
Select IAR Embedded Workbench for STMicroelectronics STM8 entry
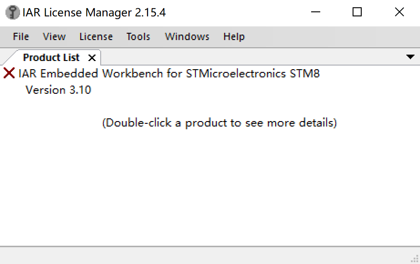coord(169,73)
